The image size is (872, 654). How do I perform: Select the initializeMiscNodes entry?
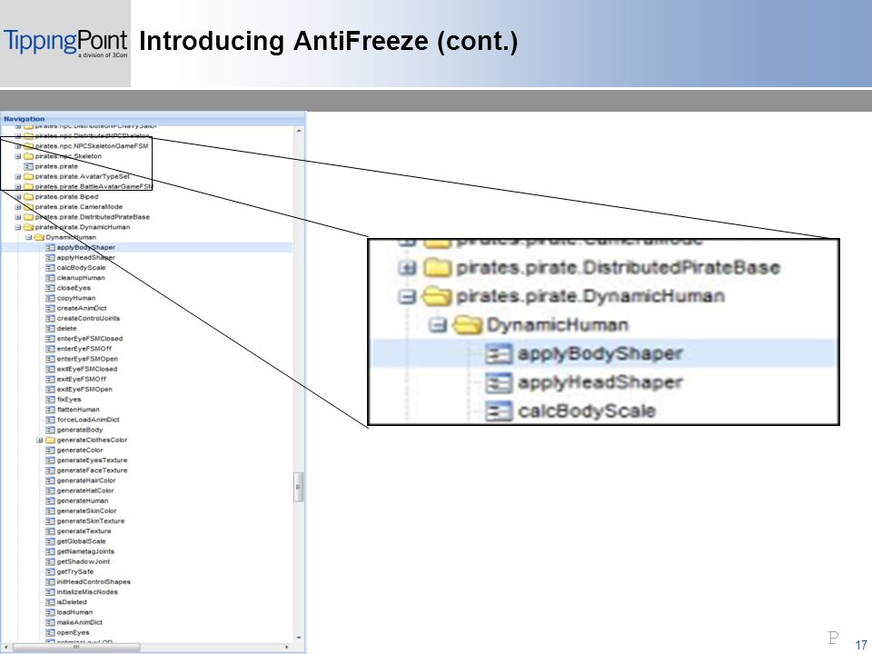click(87, 592)
